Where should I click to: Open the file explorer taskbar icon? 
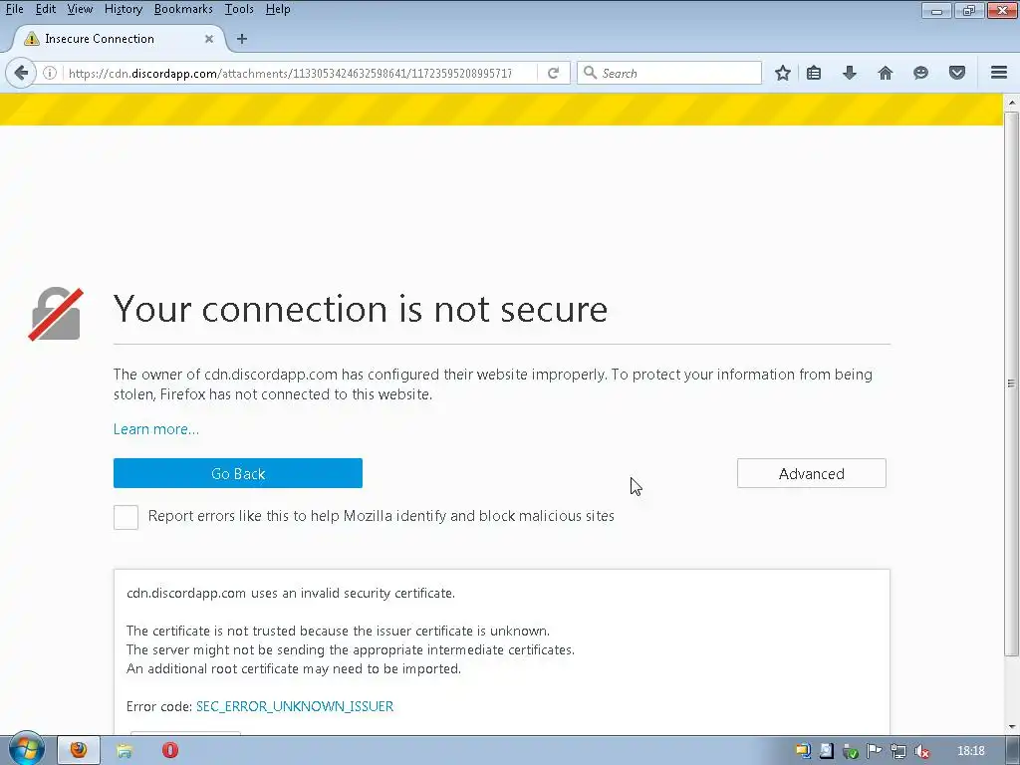(x=125, y=751)
